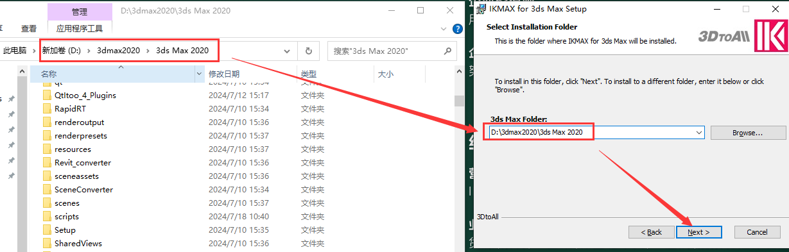Screen dimensions: 789x252
Task: Select the QtItoo_4_Plugins folder name
Action: (x=85, y=95)
